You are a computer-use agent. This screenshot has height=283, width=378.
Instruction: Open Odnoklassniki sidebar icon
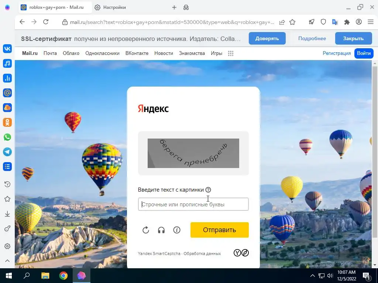pyautogui.click(x=7, y=122)
